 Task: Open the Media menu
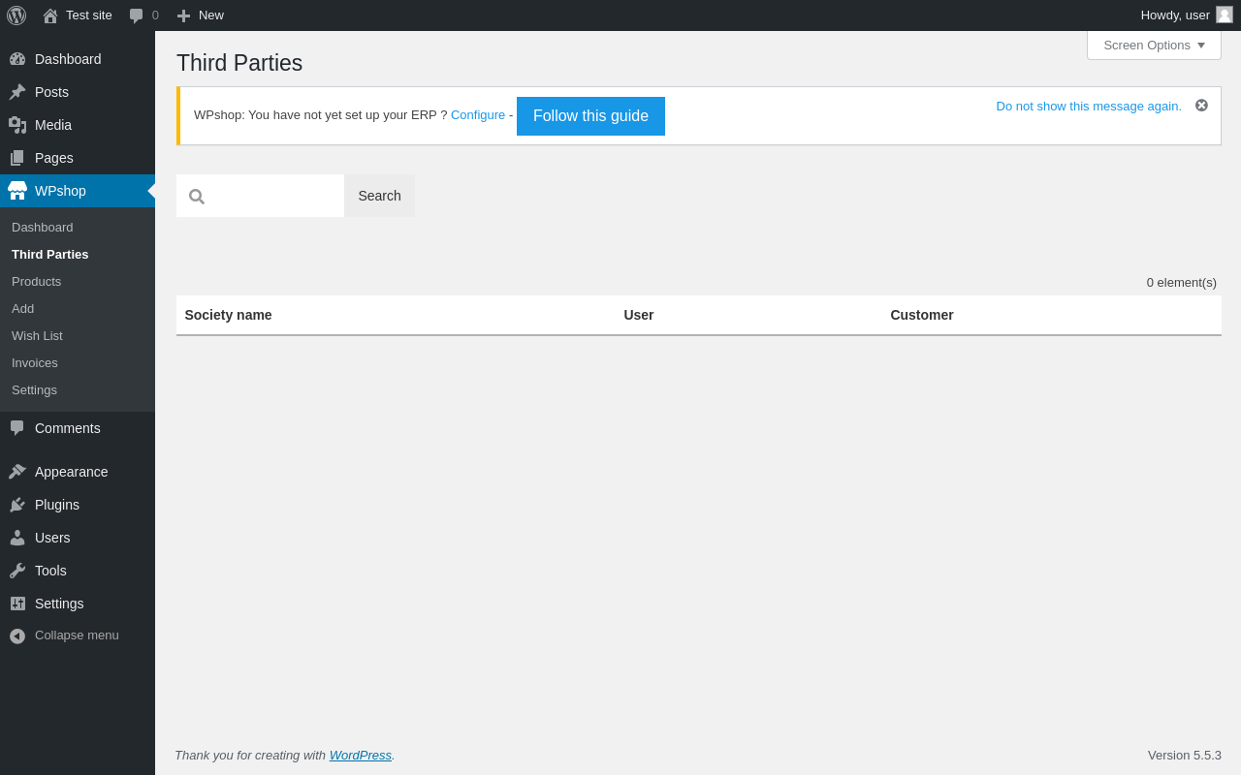point(78,125)
